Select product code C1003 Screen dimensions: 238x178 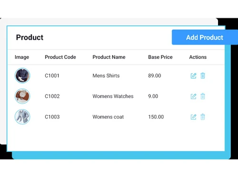(x=52, y=117)
